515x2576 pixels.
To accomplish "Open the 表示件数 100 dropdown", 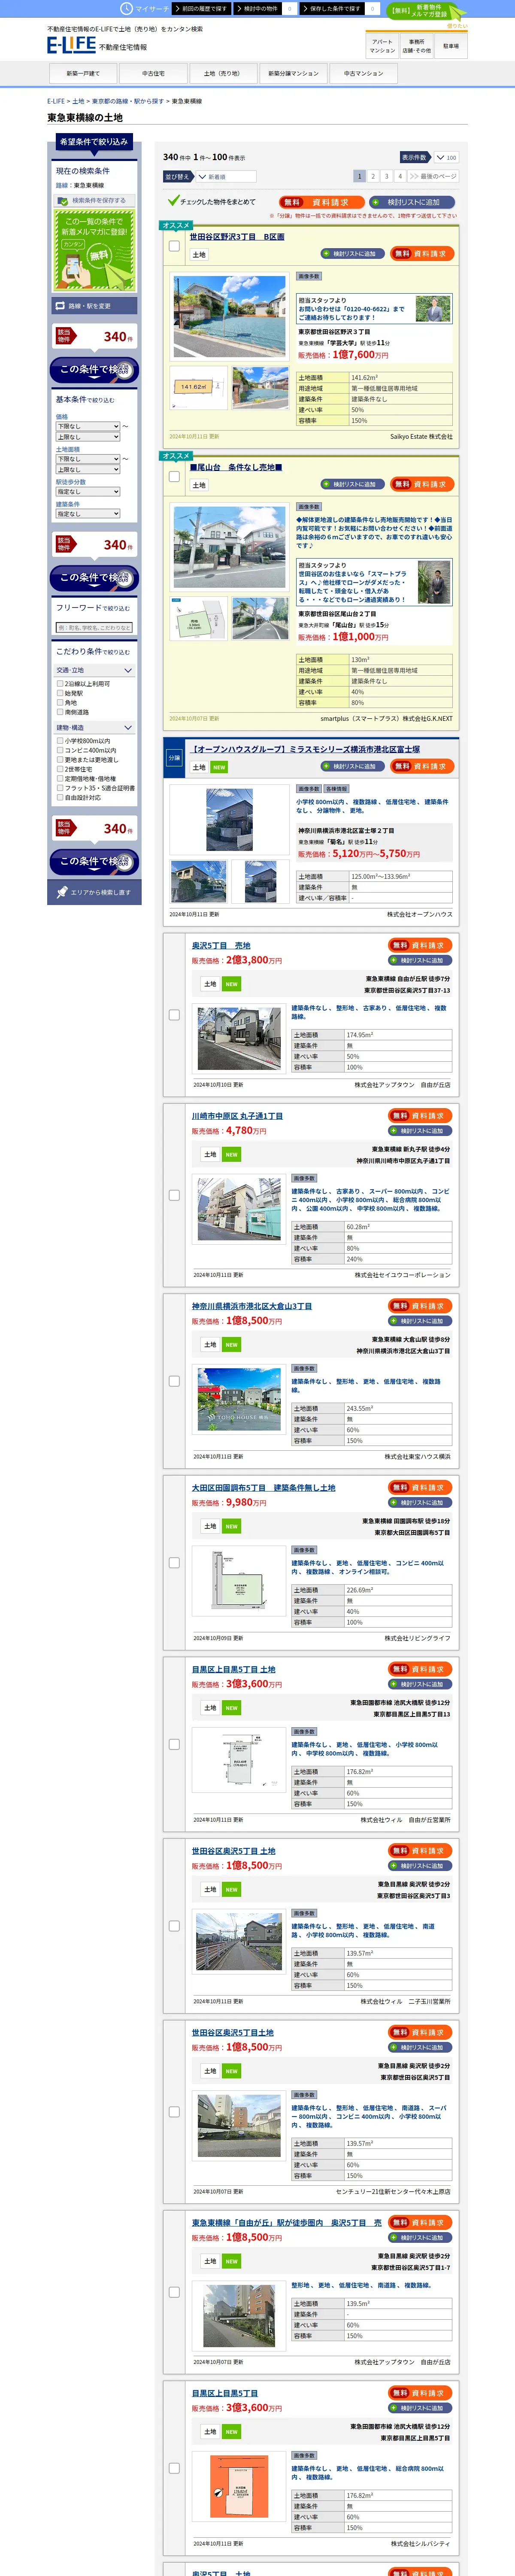I will click(x=445, y=157).
